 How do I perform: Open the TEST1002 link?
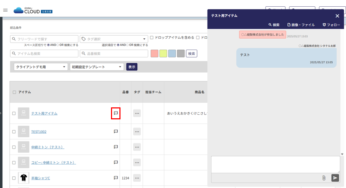click(39, 132)
